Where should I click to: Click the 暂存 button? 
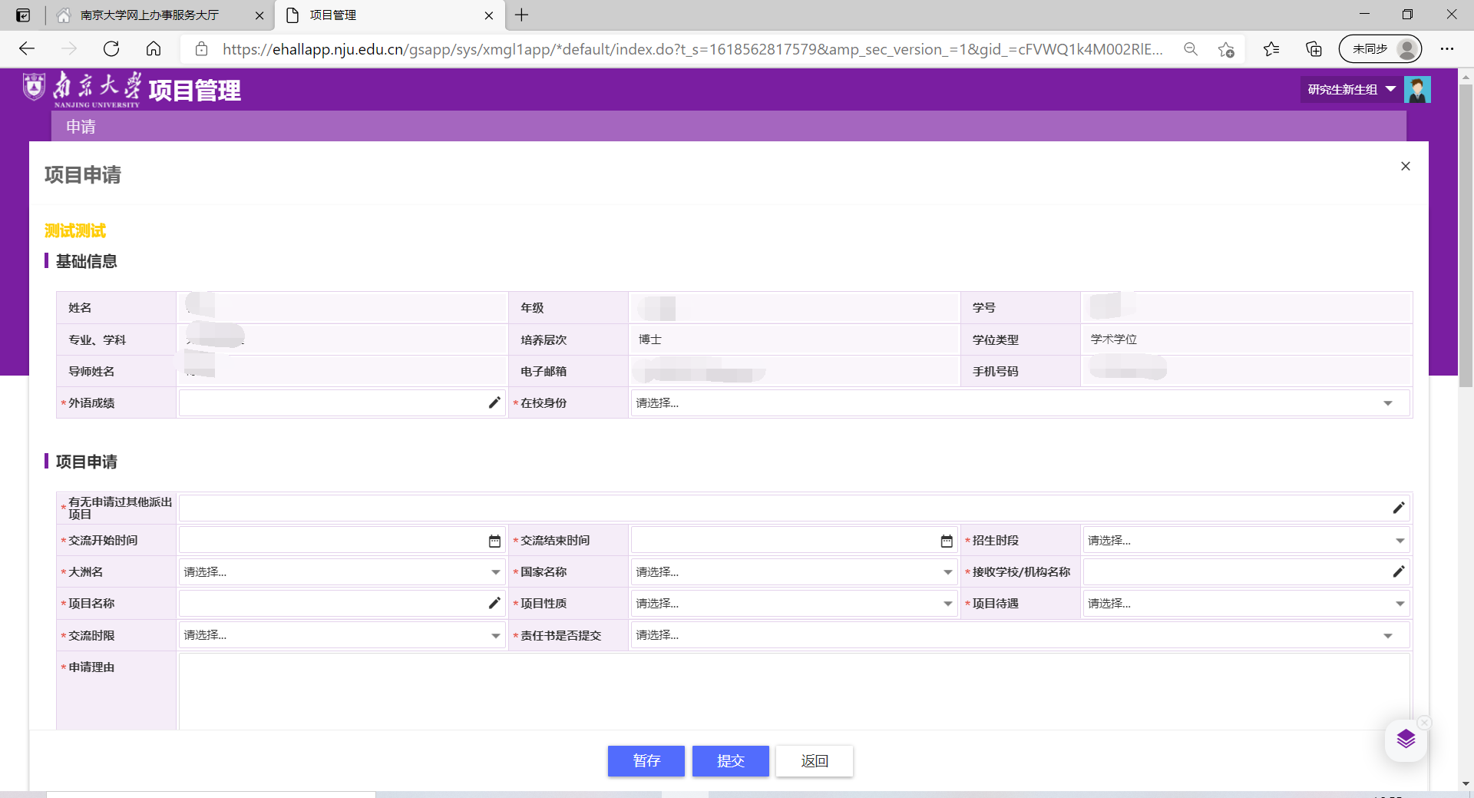646,761
